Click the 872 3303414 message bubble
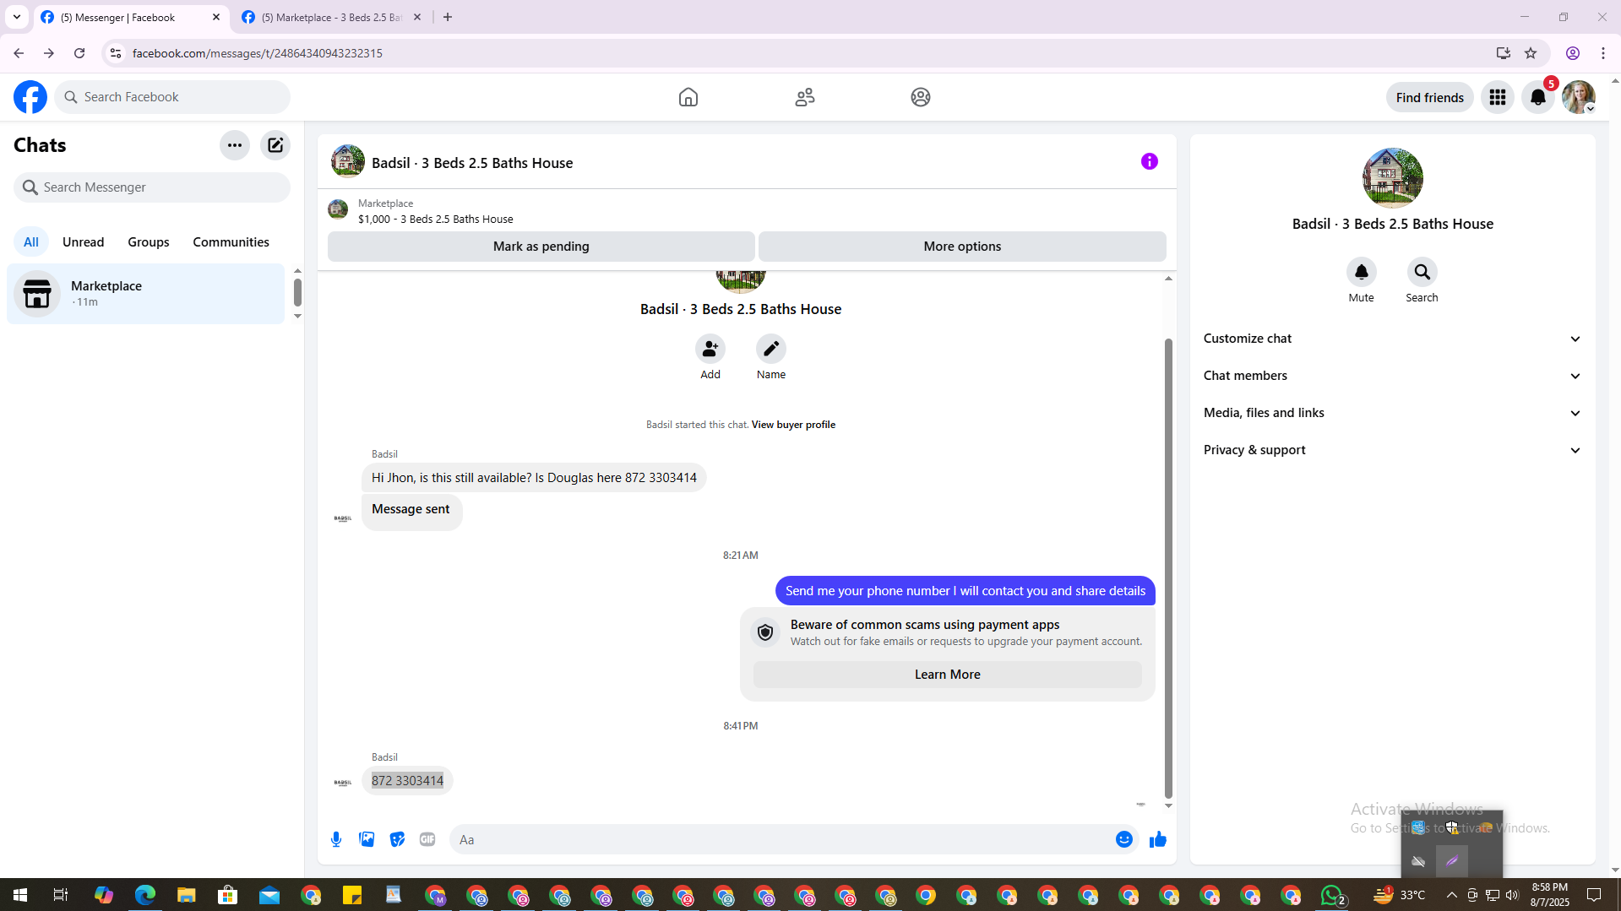Screen dimensions: 1621x911 pyautogui.click(x=408, y=781)
